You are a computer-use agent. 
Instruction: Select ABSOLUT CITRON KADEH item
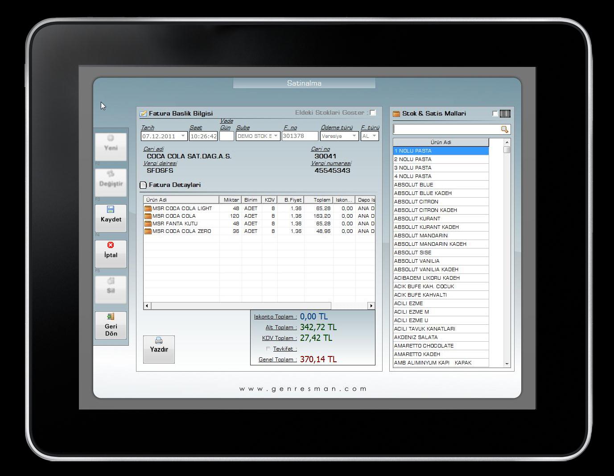point(441,210)
